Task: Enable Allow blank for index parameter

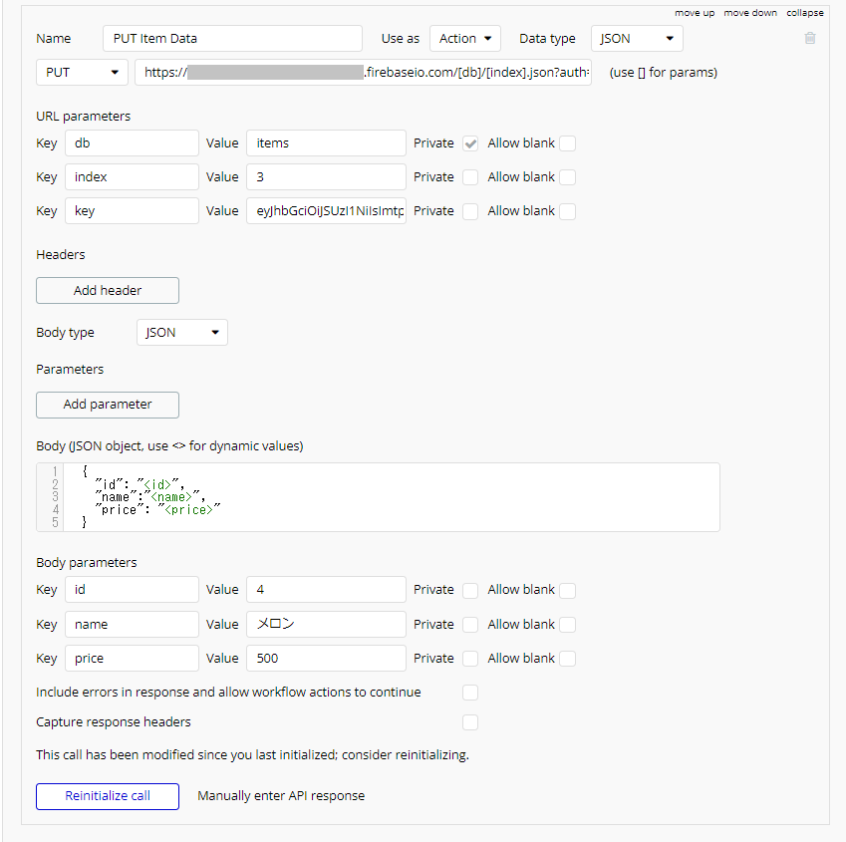Action: tap(567, 177)
